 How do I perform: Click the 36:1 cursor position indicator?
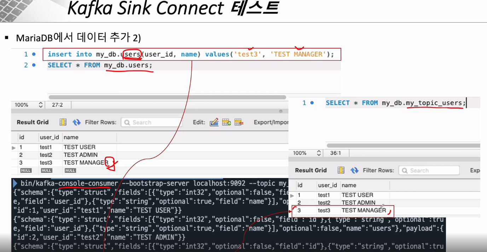335,153
